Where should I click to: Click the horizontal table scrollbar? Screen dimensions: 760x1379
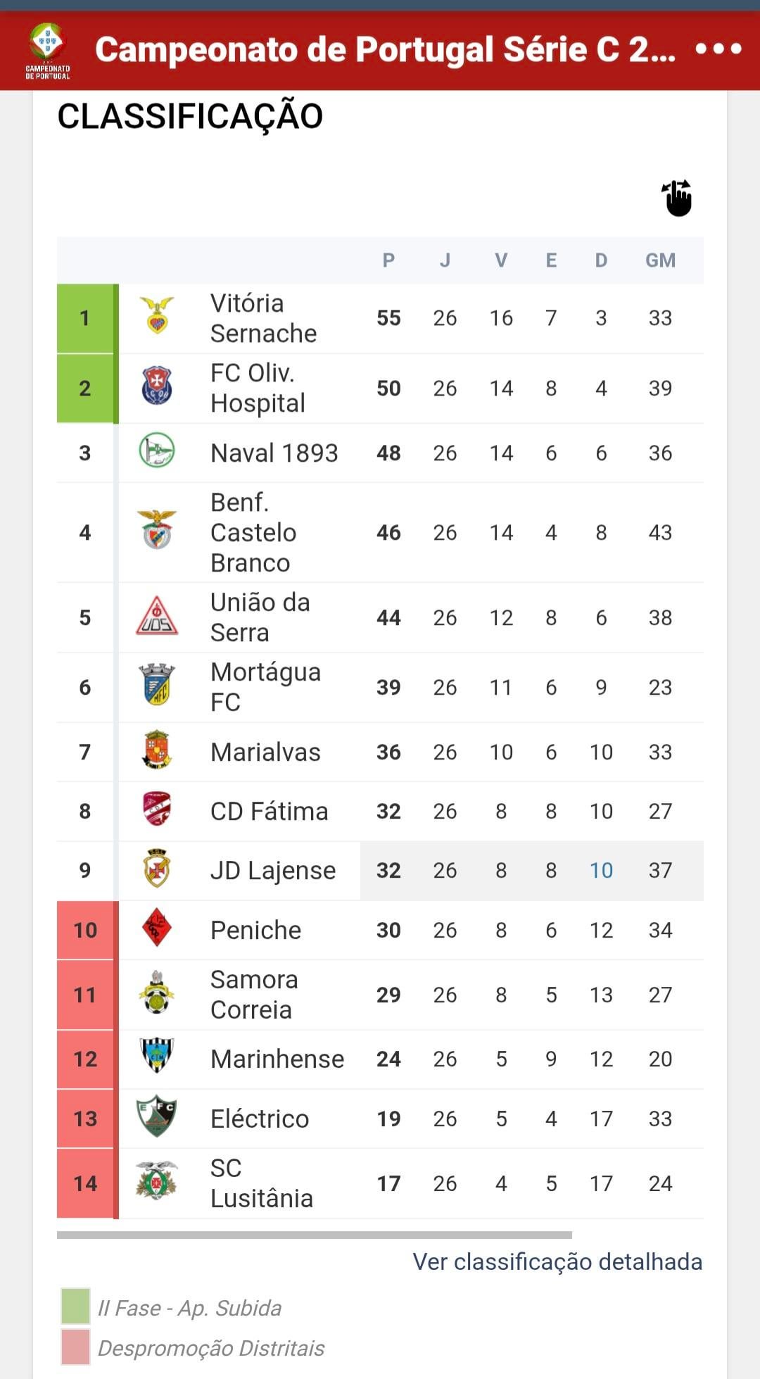(x=314, y=1235)
